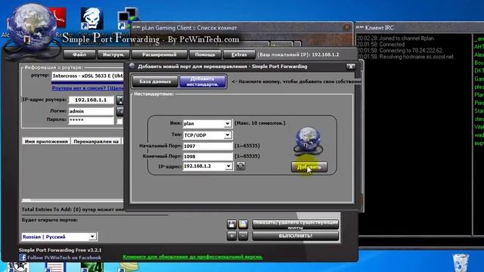Image resolution: width=484 pixels, height=272 pixels.
Task: Click the striped flag desktop icon
Action: coord(55,267)
